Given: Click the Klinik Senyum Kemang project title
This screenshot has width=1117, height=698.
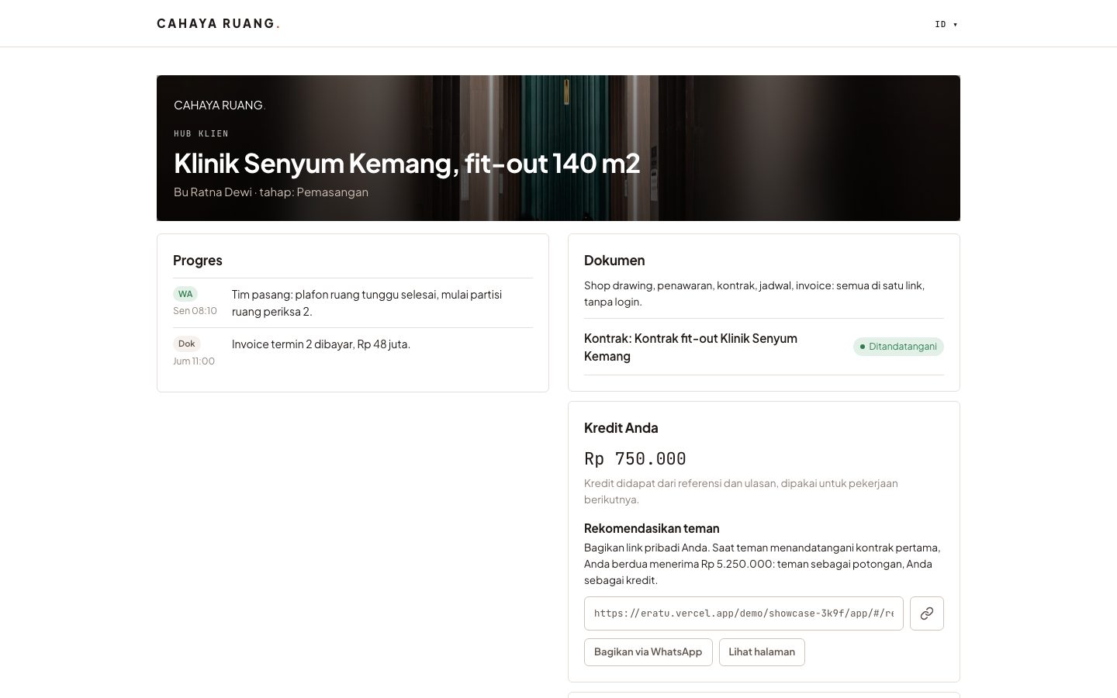Looking at the screenshot, I should coord(407,163).
